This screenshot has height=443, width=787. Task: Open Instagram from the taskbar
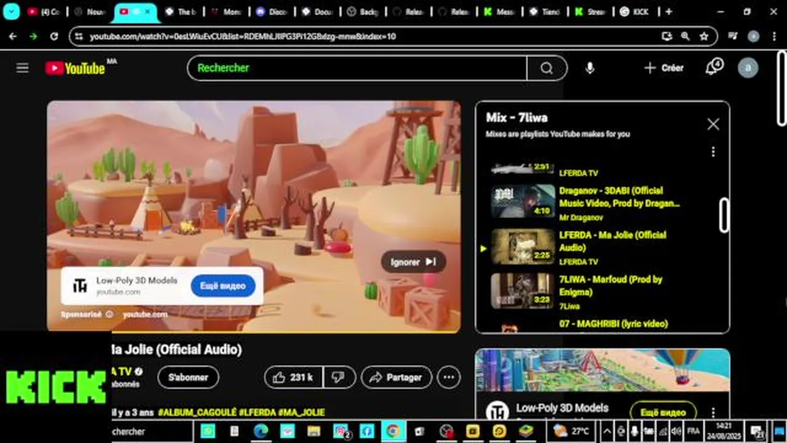tap(341, 431)
